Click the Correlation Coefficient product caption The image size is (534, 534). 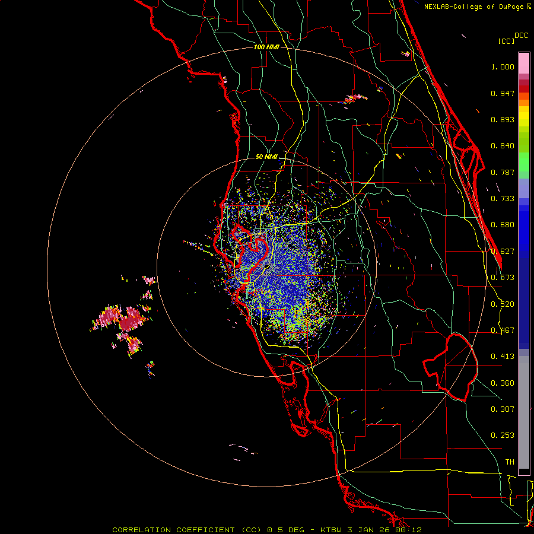coord(266,530)
